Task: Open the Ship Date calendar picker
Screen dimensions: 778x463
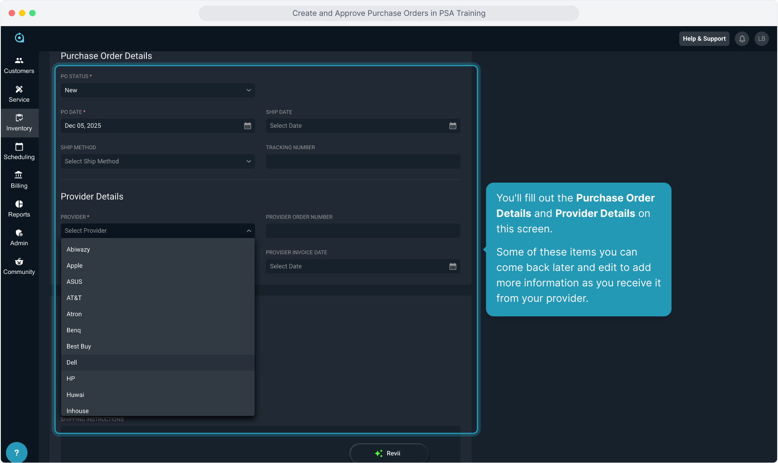Action: click(453, 126)
